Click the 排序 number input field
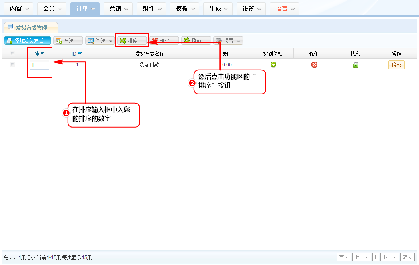Screen dimensions: 419x265 tap(40, 65)
